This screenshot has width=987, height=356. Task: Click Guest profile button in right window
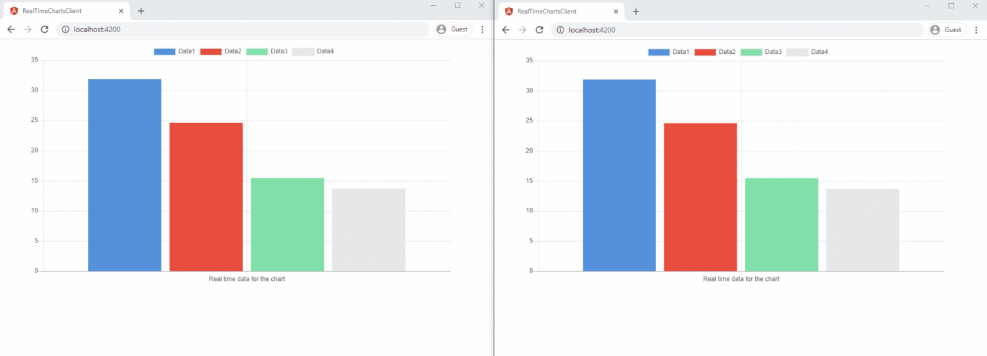pos(947,30)
